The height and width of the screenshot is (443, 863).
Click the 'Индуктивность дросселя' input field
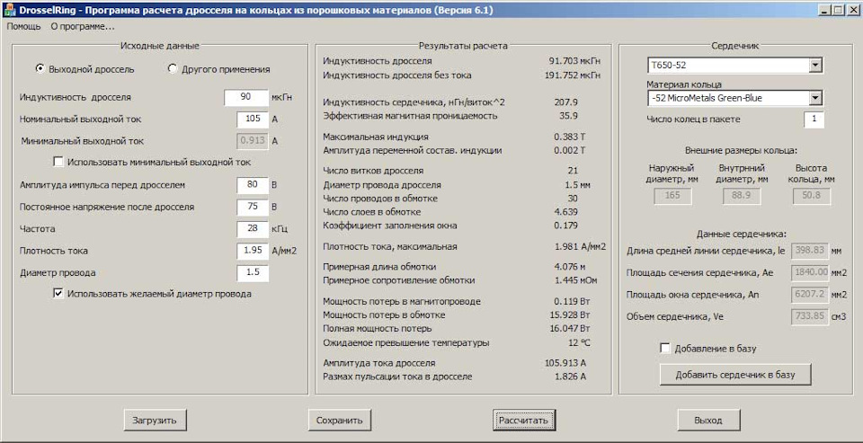[x=245, y=97]
